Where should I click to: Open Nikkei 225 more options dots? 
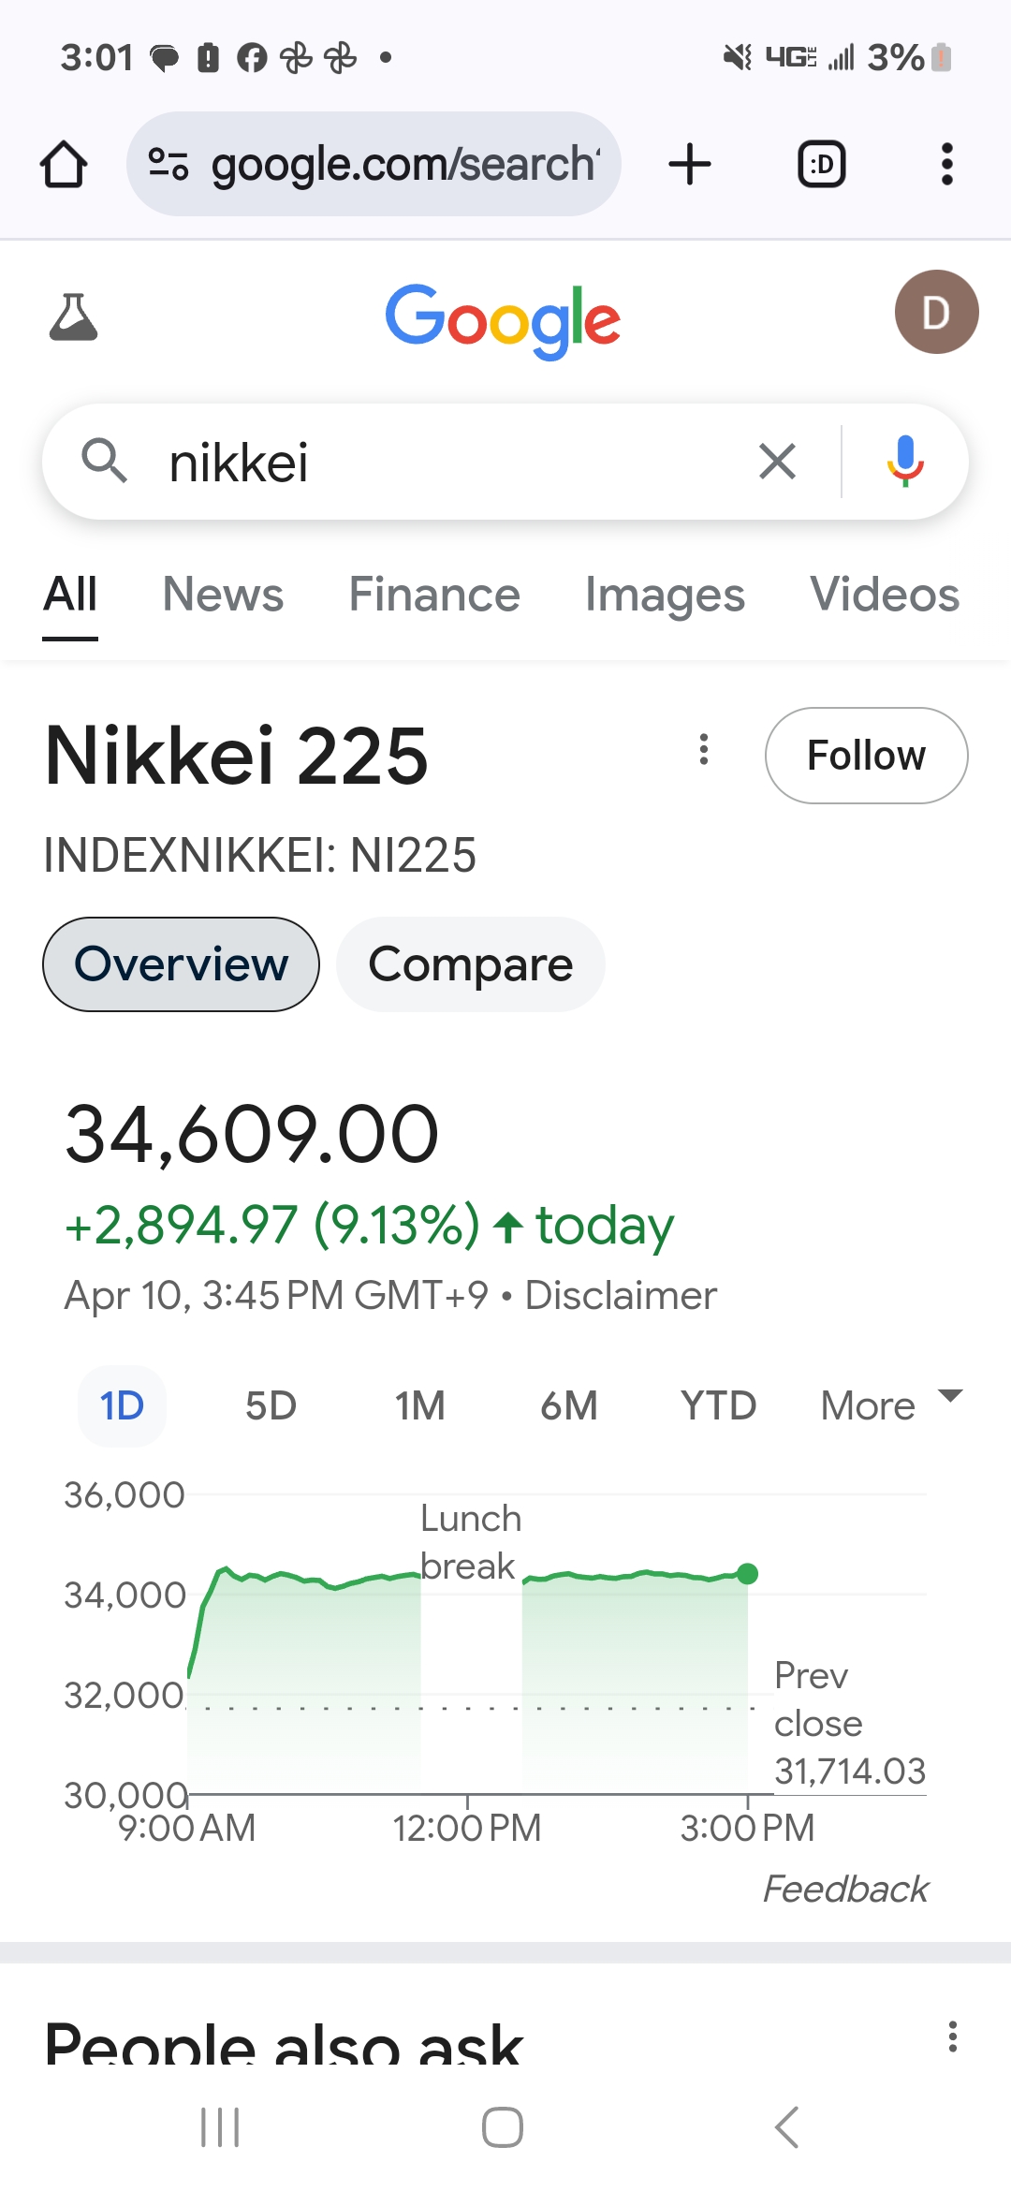click(704, 749)
